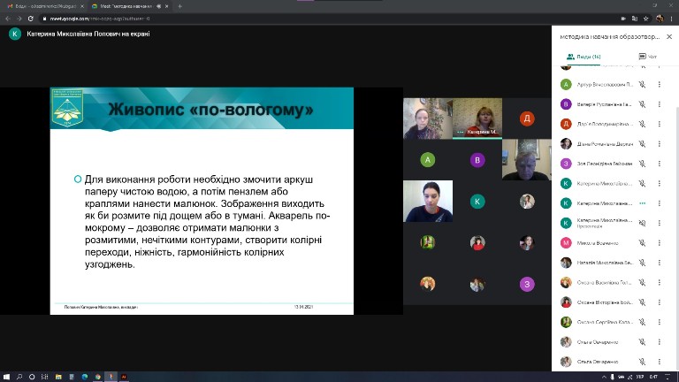Open Windows Start menu

(7, 376)
